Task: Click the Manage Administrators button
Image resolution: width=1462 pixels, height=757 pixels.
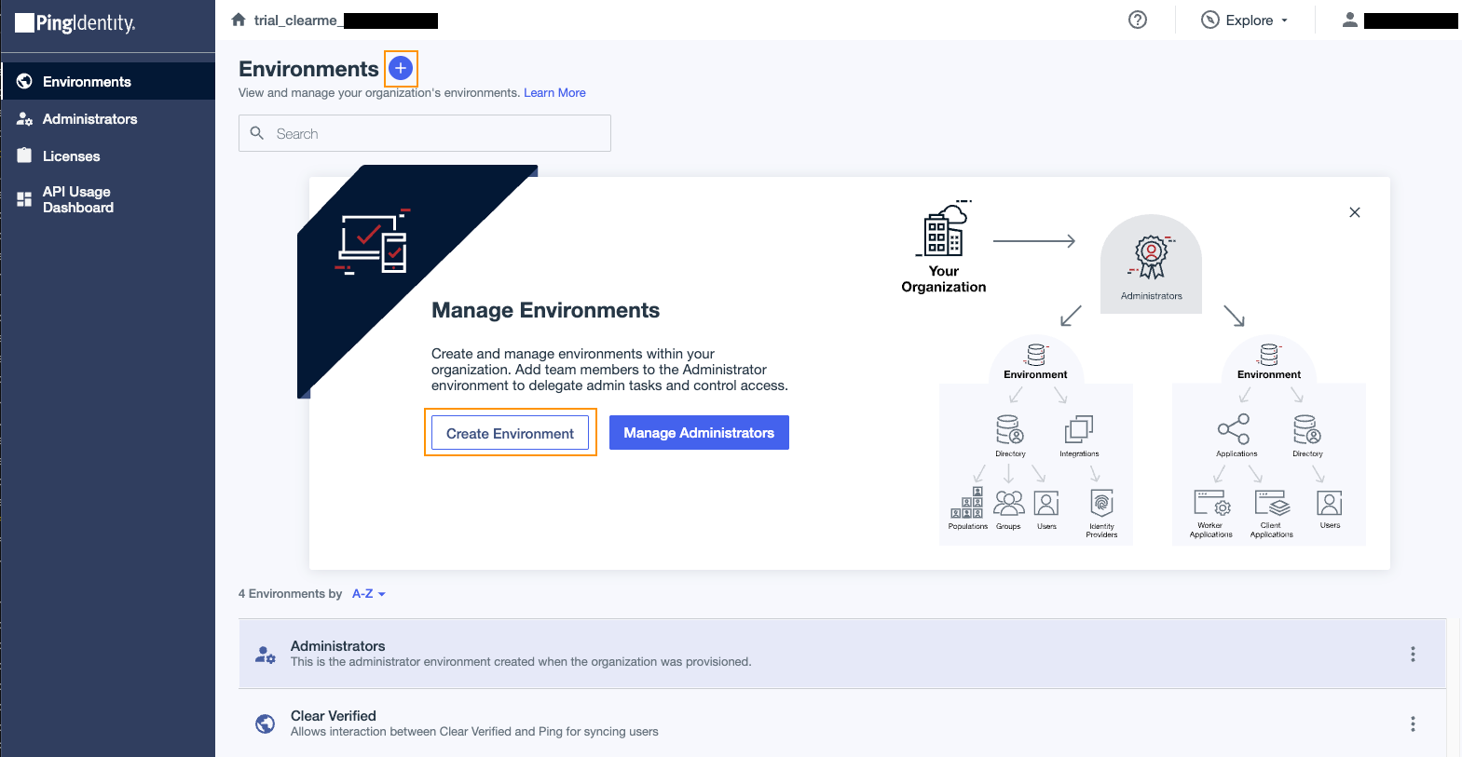Action: (699, 432)
